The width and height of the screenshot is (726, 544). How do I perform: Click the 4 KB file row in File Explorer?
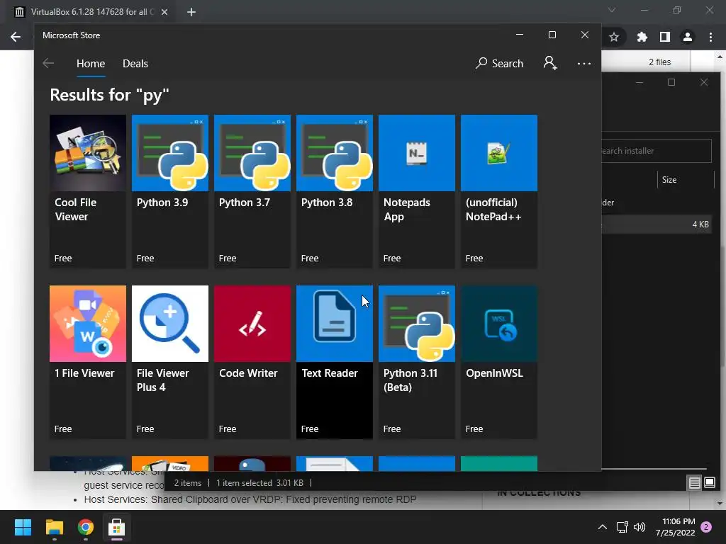pyautogui.click(x=657, y=225)
